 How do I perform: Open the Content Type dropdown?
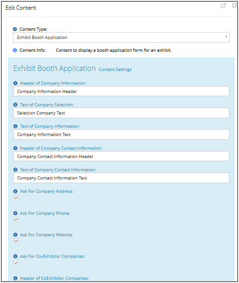[121, 38]
